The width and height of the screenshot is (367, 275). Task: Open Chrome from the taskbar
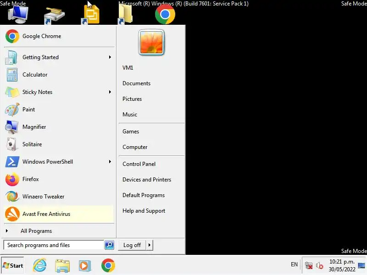[x=108, y=266]
